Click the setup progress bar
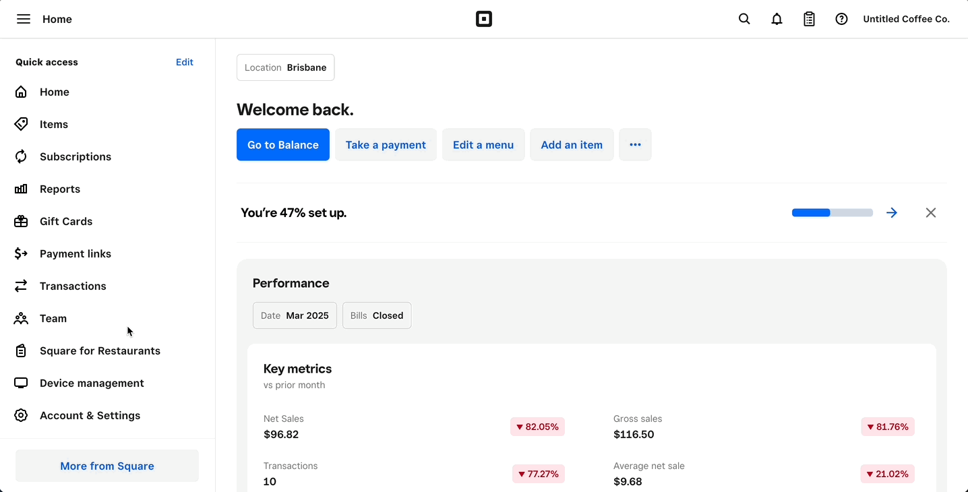The image size is (968, 492). point(832,213)
